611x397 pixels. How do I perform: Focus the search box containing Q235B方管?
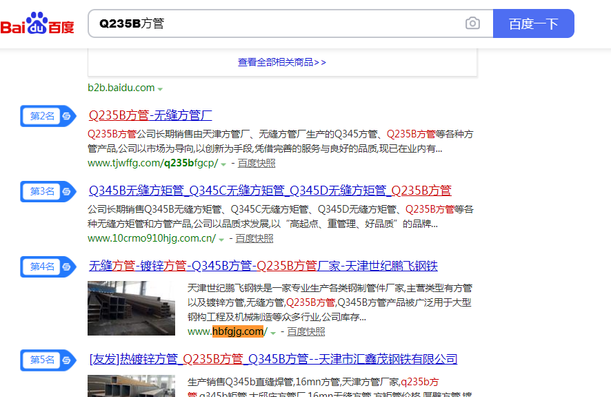point(290,23)
